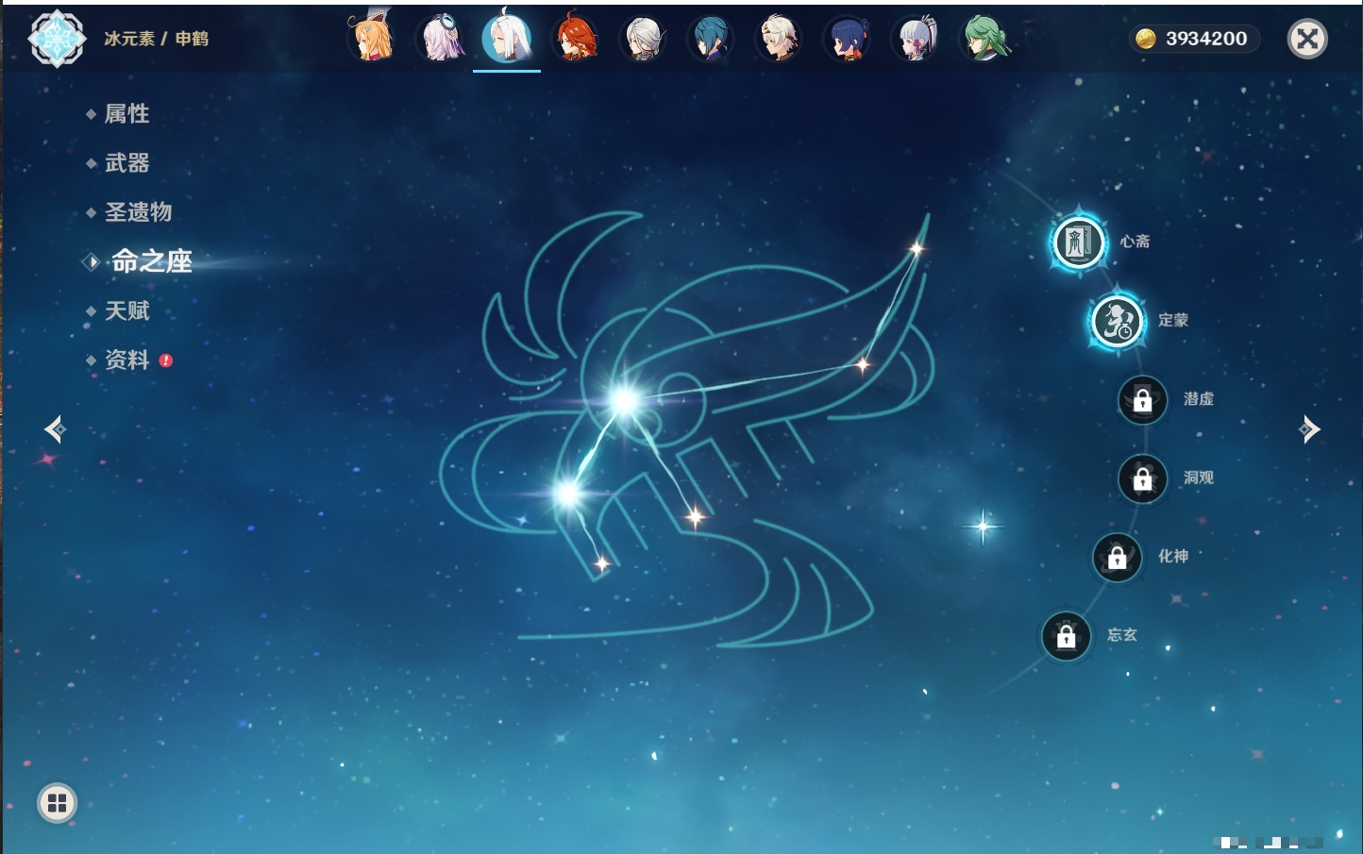
Task: Click the gold Mora coin icon
Action: [x=1146, y=39]
